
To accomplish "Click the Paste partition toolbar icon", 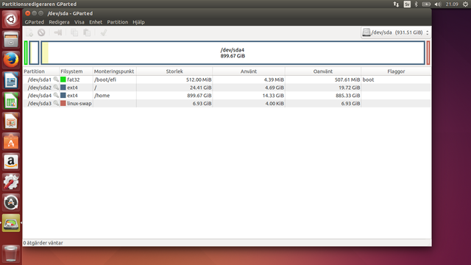I will tap(87, 32).
